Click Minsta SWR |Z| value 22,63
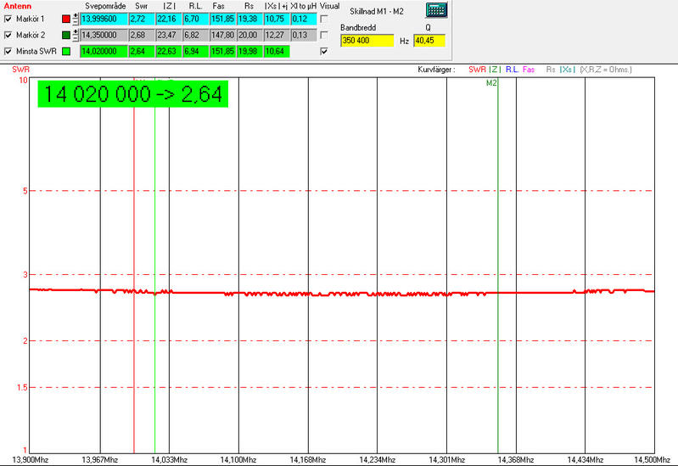 pyautogui.click(x=169, y=51)
